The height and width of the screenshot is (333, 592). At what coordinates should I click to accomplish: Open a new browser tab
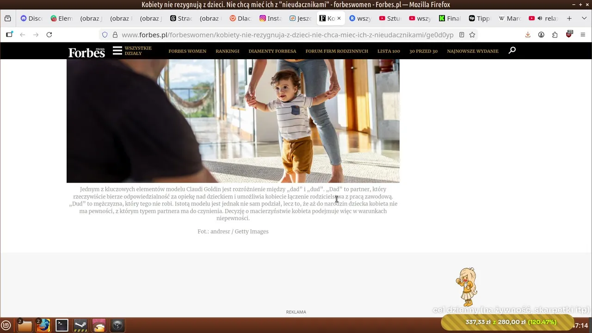point(569,18)
